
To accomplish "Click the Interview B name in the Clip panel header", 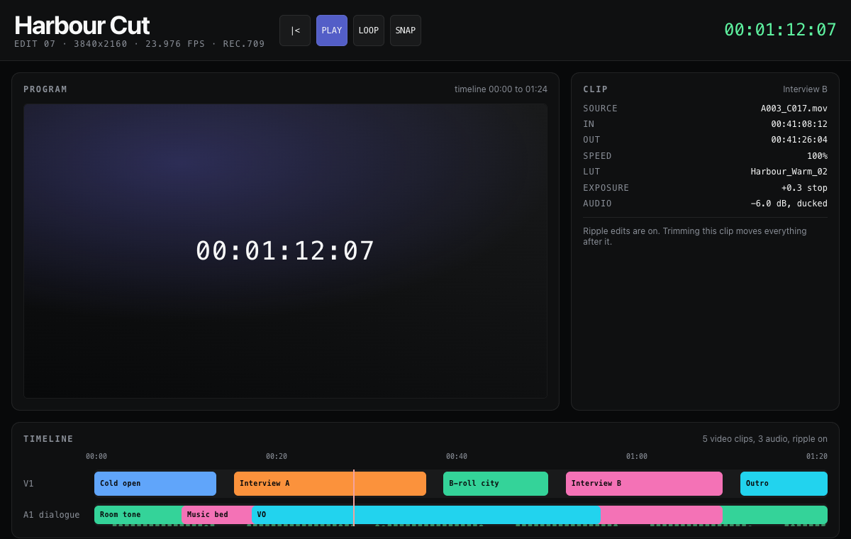I will point(805,89).
